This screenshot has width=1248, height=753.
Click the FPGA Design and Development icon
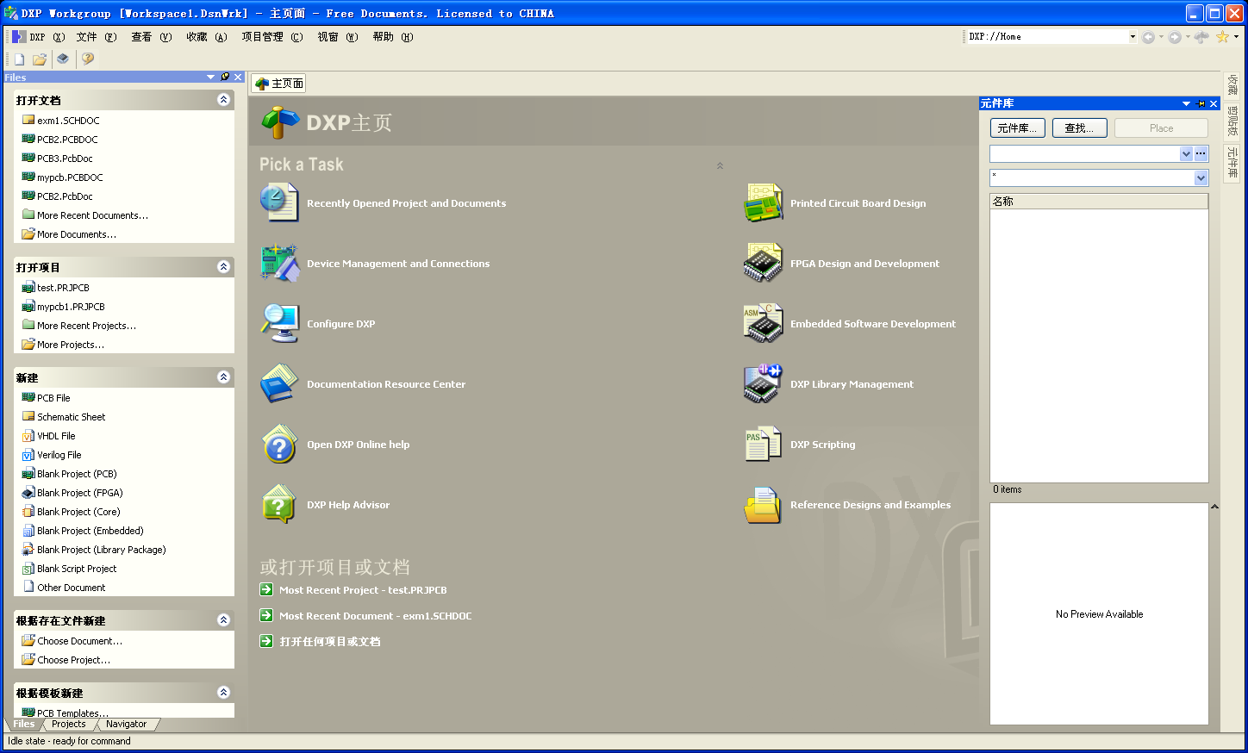point(763,263)
